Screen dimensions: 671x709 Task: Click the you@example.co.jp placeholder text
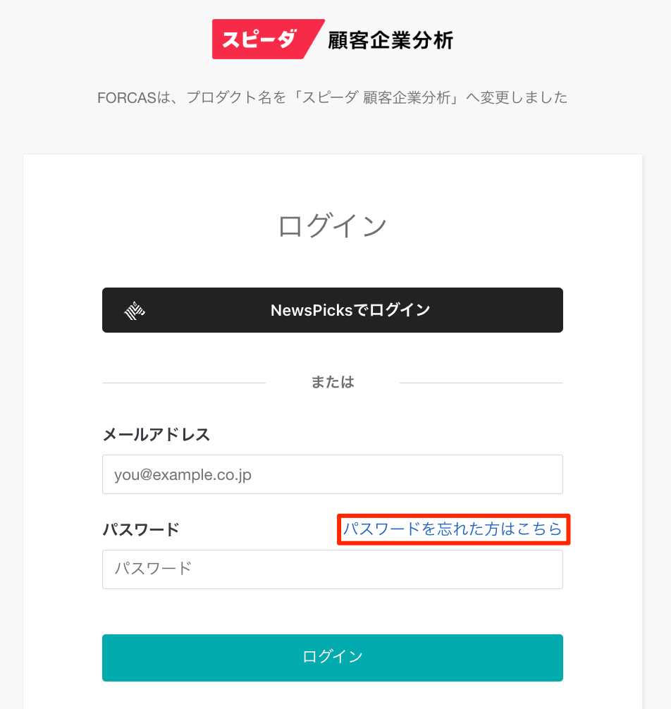click(183, 475)
